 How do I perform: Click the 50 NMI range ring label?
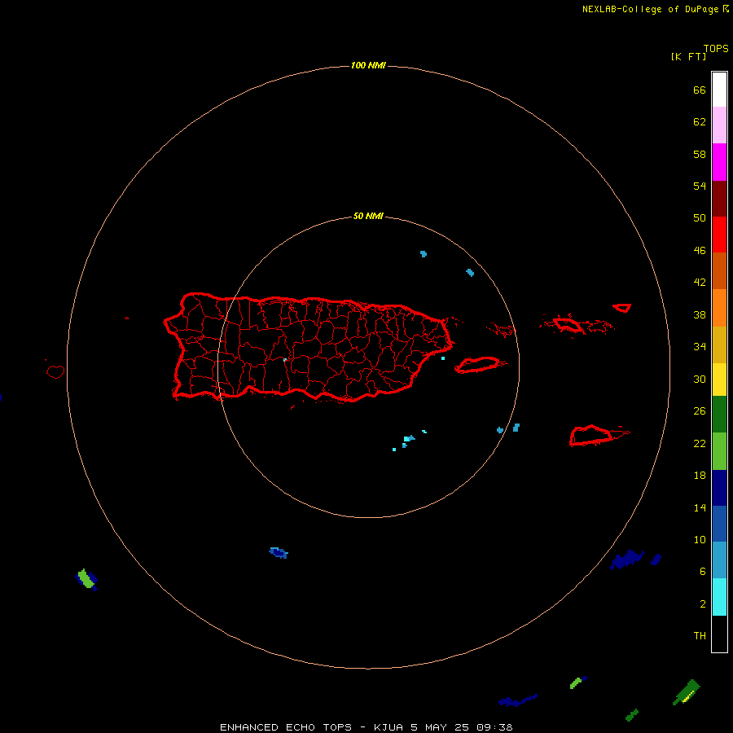368,216
